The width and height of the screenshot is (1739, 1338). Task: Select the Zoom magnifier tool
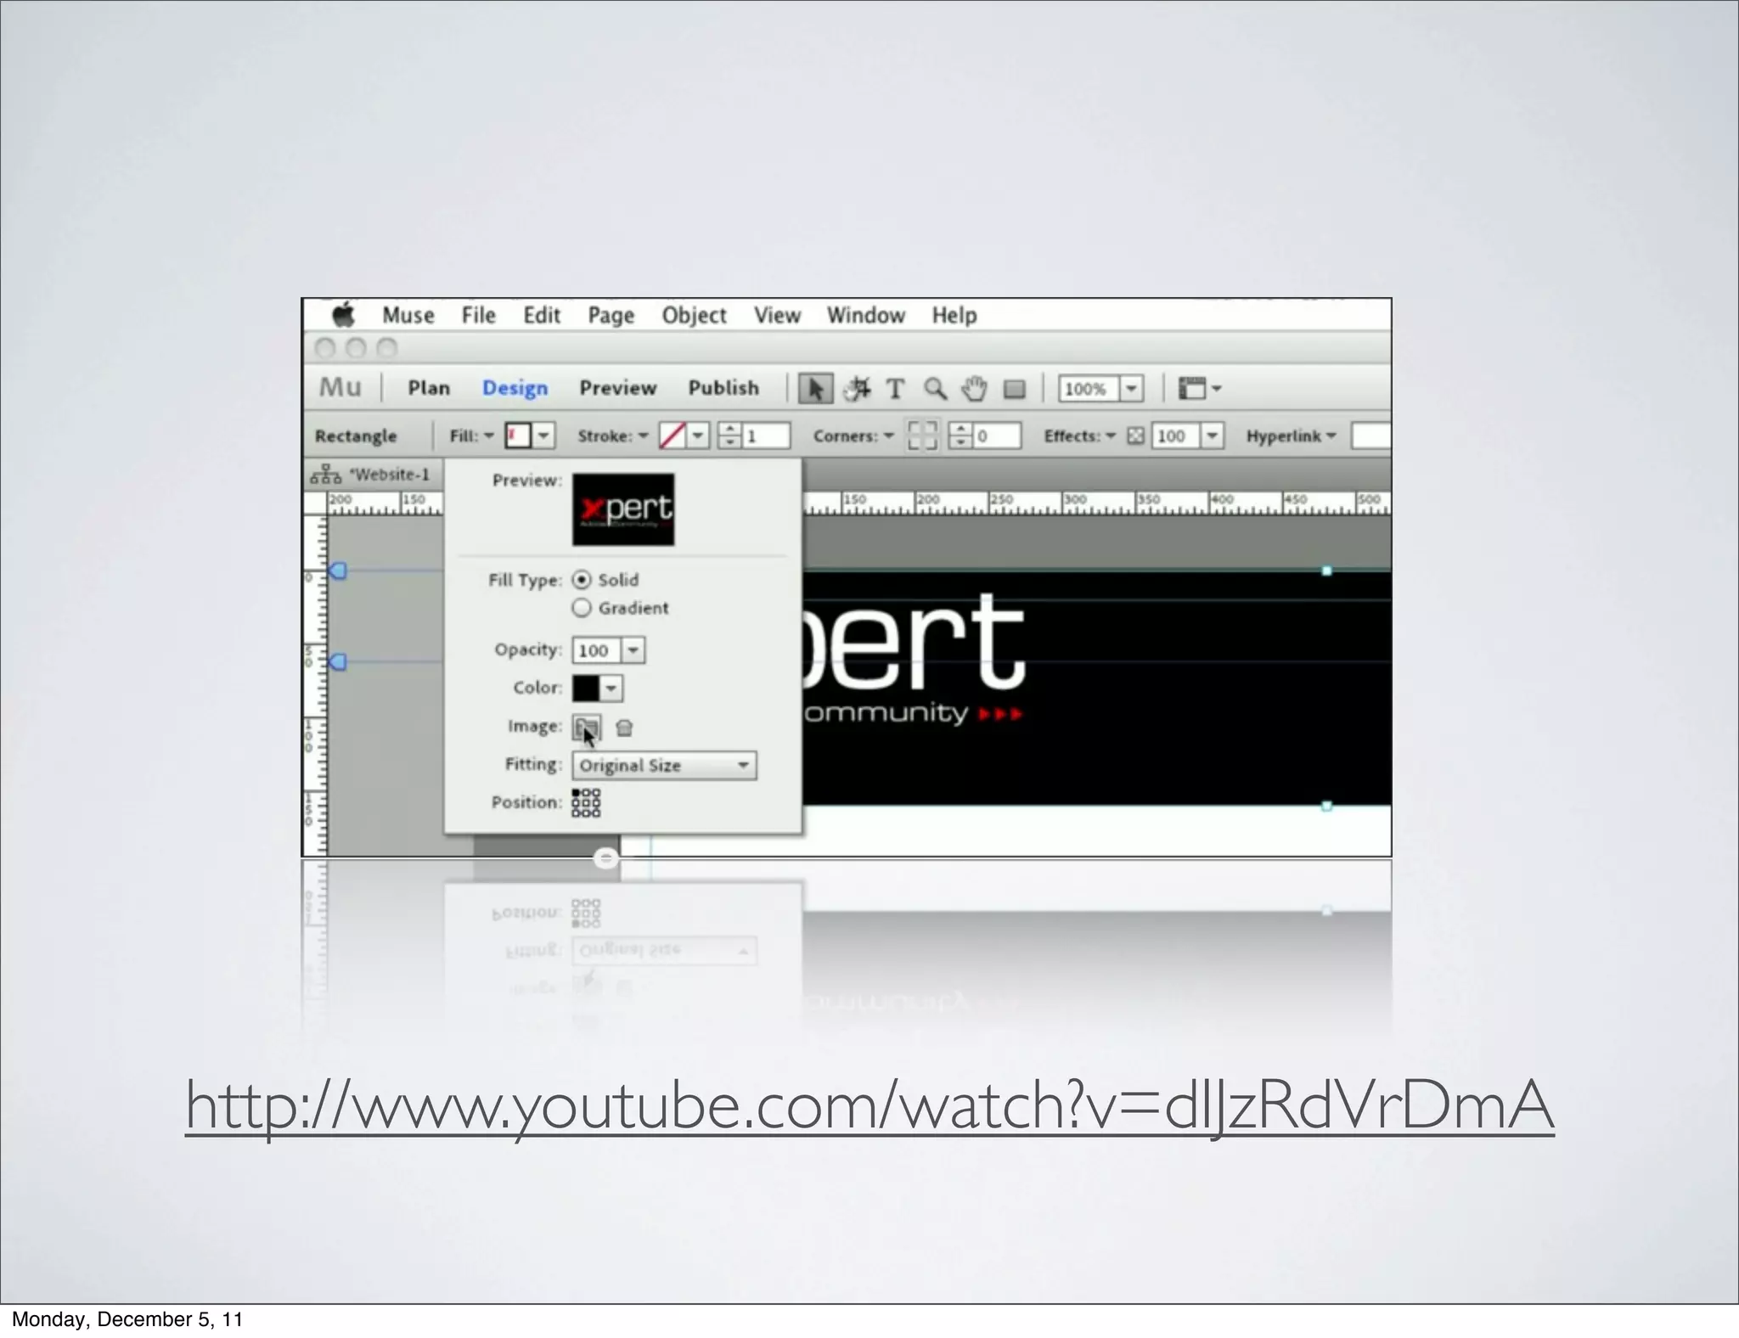point(936,389)
